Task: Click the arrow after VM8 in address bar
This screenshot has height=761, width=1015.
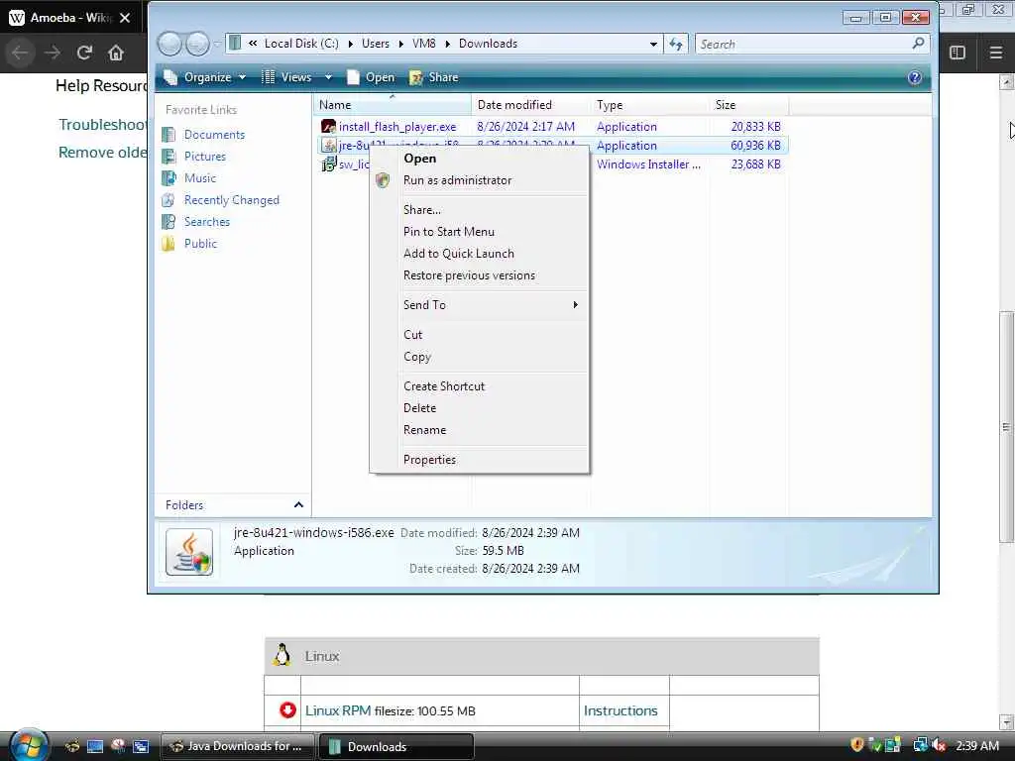Action: point(447,44)
